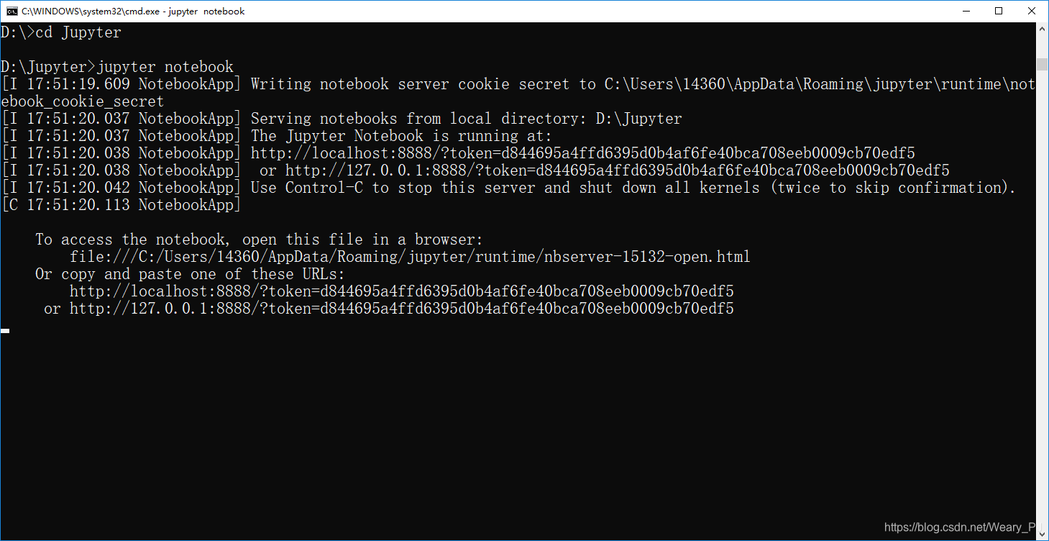Click the 'Writing notebook server cookie secret' line

[x=518, y=84]
